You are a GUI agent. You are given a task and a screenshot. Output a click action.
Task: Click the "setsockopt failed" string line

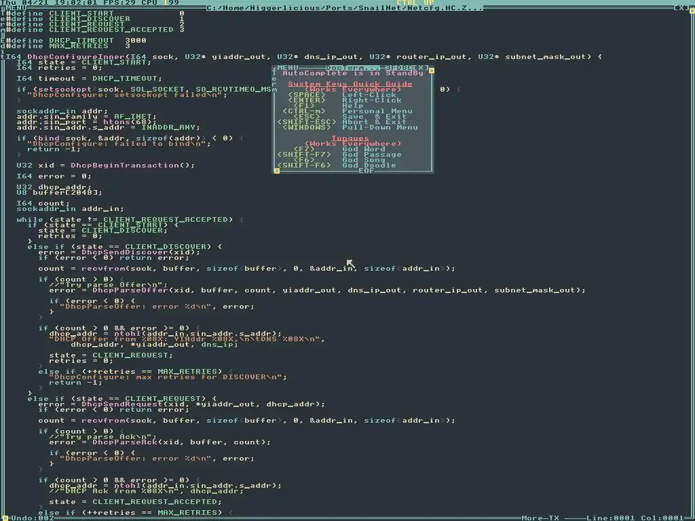[127, 95]
